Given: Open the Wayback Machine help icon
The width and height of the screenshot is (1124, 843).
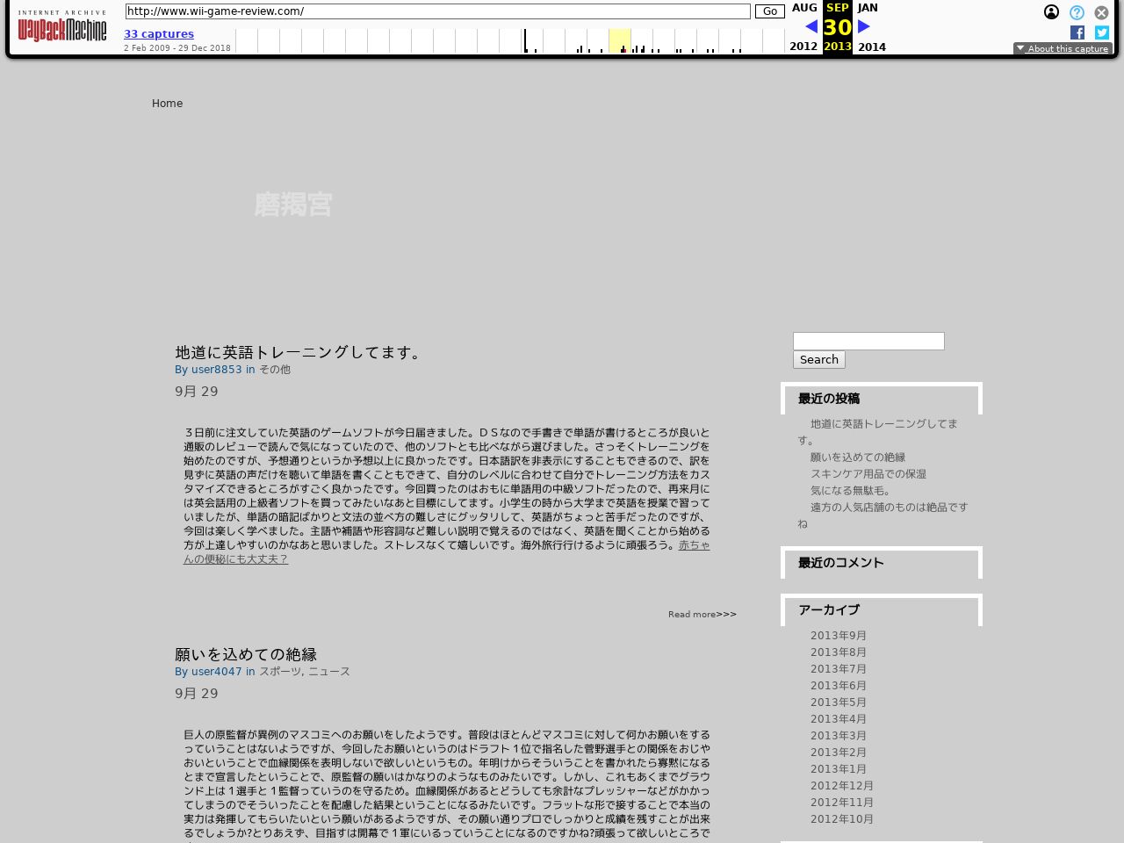Looking at the screenshot, I should pyautogui.click(x=1076, y=12).
